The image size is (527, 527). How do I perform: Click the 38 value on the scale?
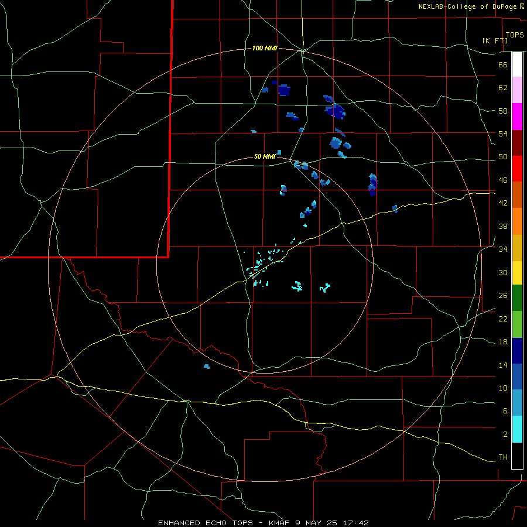(503, 226)
